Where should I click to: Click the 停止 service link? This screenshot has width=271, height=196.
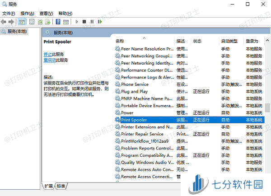48,54
